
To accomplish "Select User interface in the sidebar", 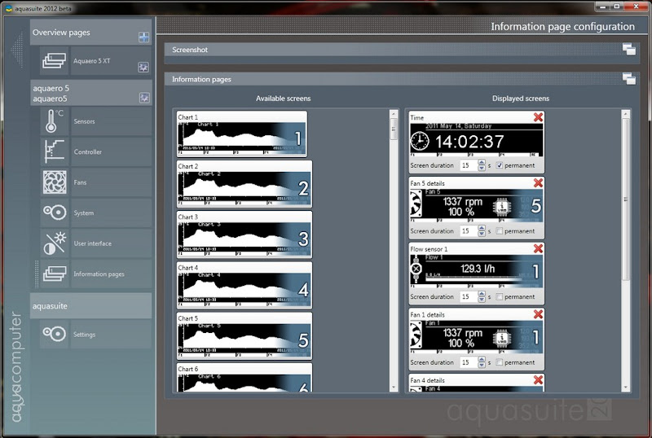I will [x=111, y=243].
